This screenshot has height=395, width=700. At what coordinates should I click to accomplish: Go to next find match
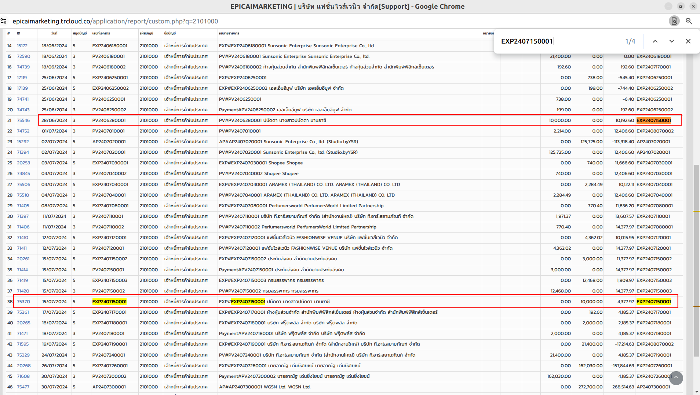(672, 41)
